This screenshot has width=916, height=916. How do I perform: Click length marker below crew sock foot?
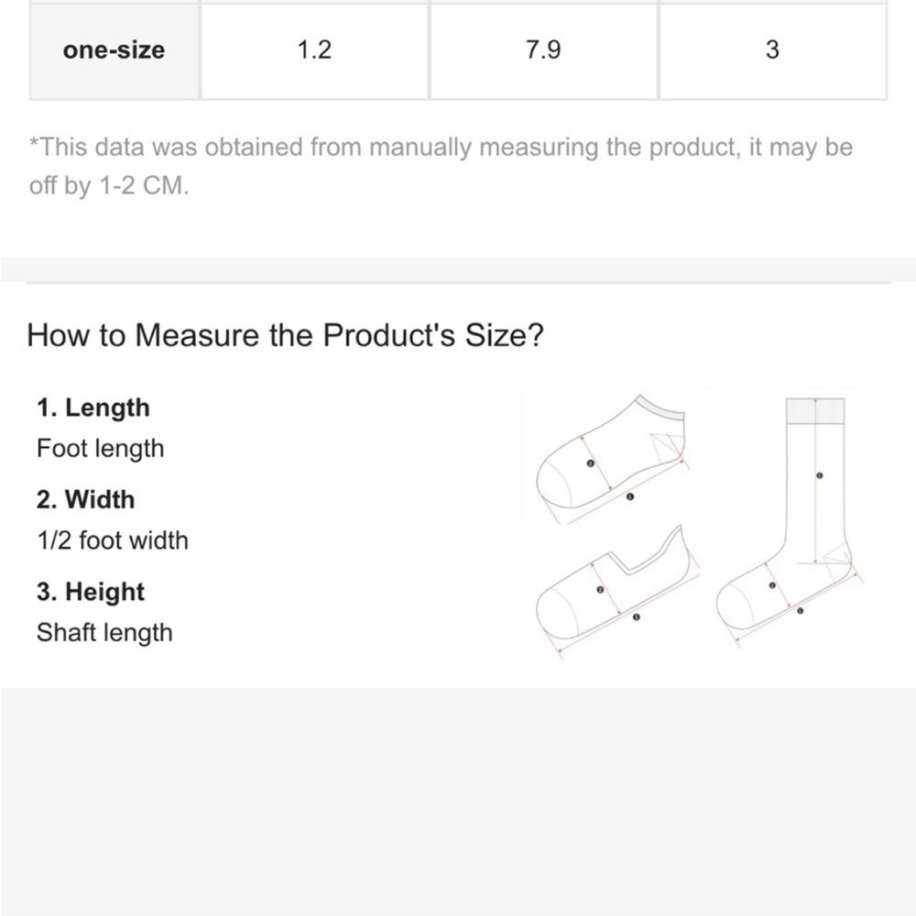pyautogui.click(x=800, y=611)
